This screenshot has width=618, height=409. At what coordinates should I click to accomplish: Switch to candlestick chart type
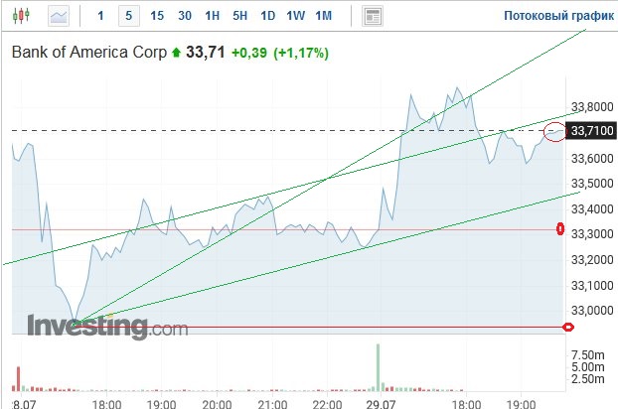tap(21, 16)
